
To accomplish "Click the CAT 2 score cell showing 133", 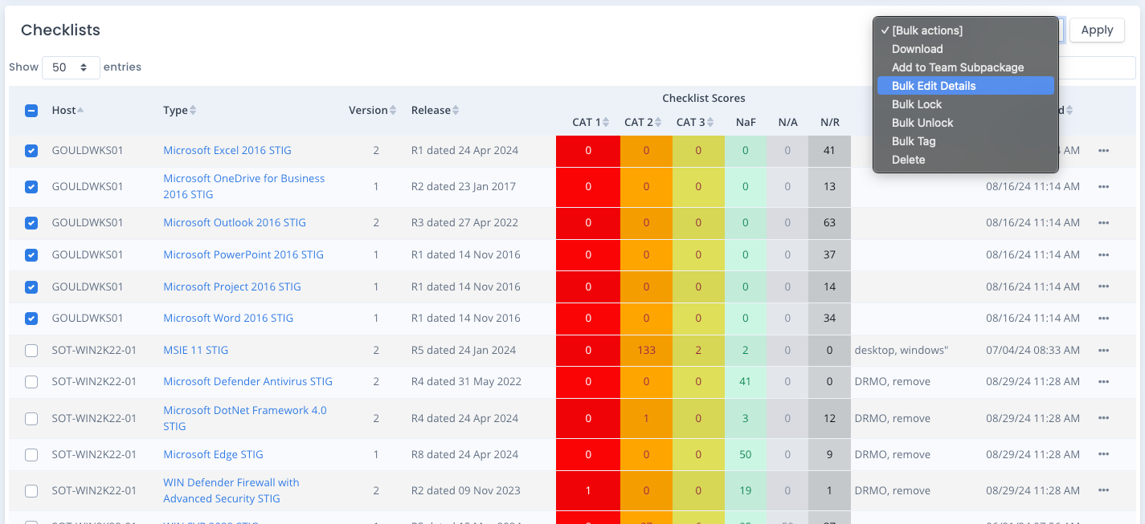I will (x=646, y=351).
